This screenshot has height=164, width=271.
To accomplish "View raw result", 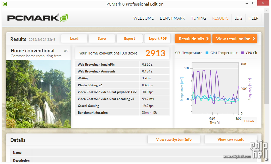I will 231,139.
